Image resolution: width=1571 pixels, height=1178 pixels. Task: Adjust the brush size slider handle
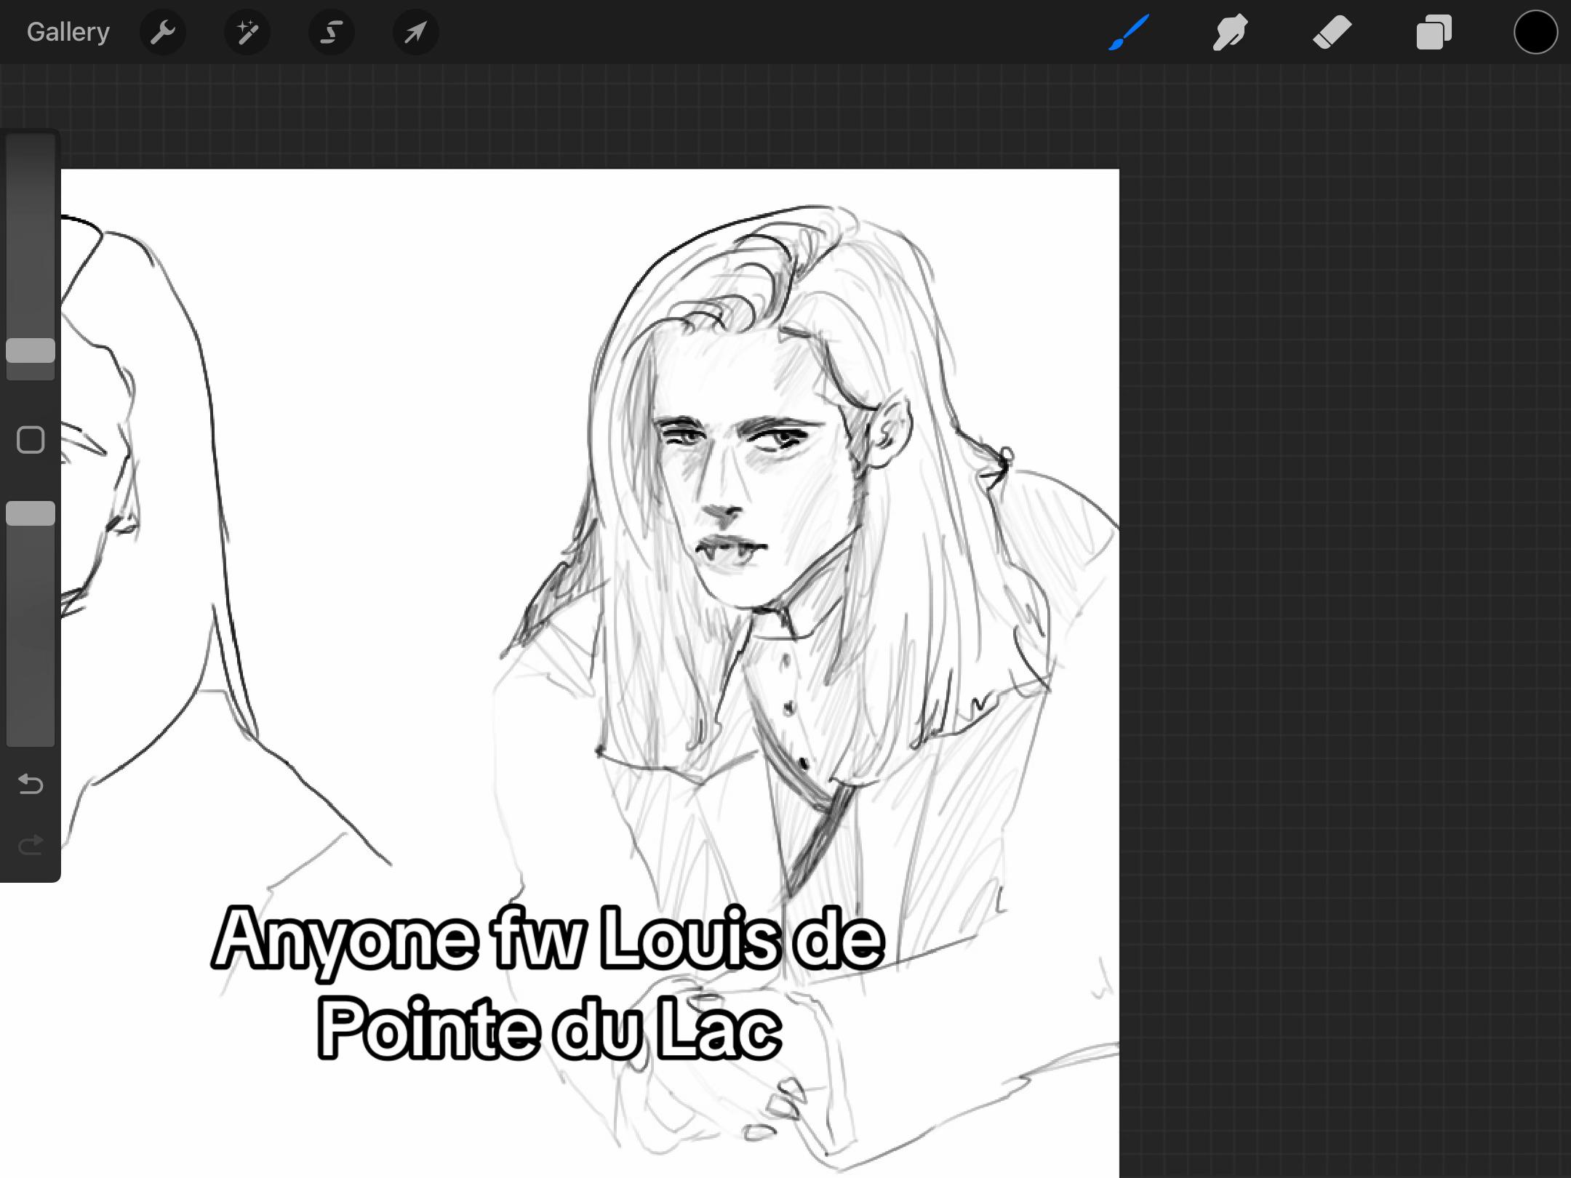click(x=31, y=350)
